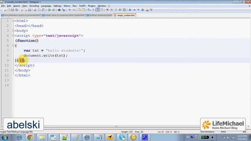
Task: Click 'Ln : 9' in status bar
Action: pyautogui.click(x=161, y=132)
